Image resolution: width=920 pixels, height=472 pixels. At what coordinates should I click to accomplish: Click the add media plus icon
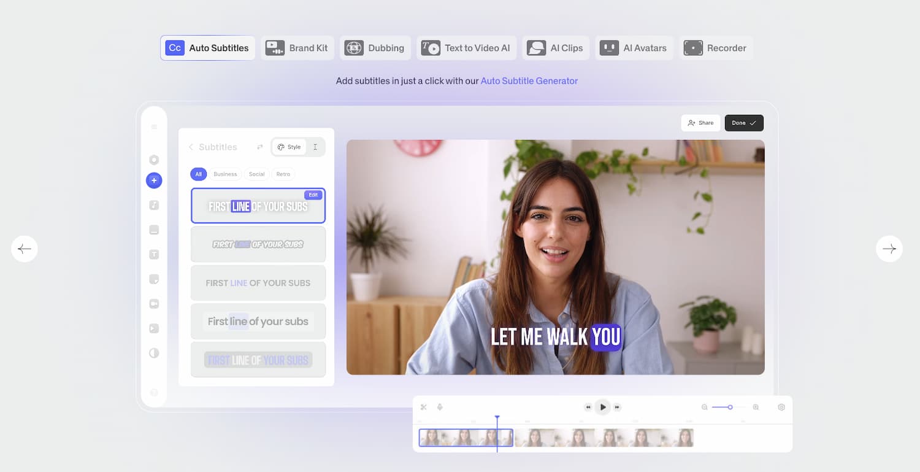point(154,180)
